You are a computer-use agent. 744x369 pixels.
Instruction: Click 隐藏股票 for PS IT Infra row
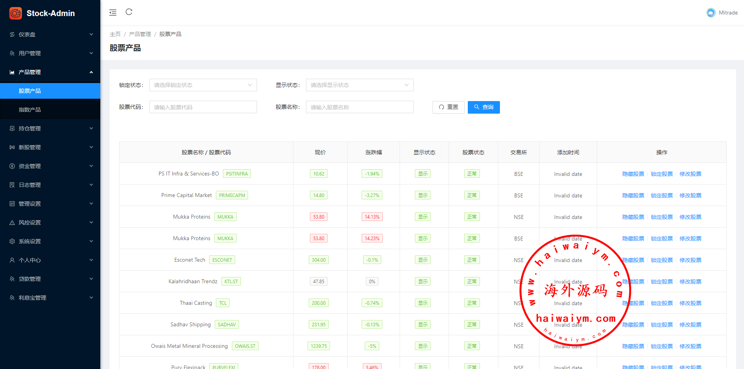click(633, 174)
